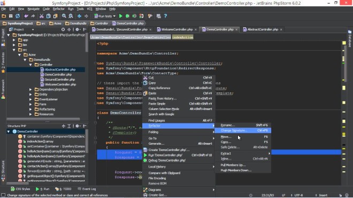
Task: Click the CSS Styles tool button
Action: 20,189
